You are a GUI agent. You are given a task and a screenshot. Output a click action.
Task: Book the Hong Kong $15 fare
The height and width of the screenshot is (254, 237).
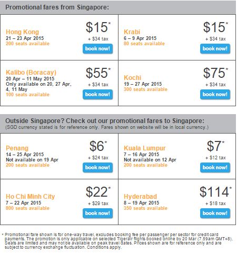[x=97, y=49]
